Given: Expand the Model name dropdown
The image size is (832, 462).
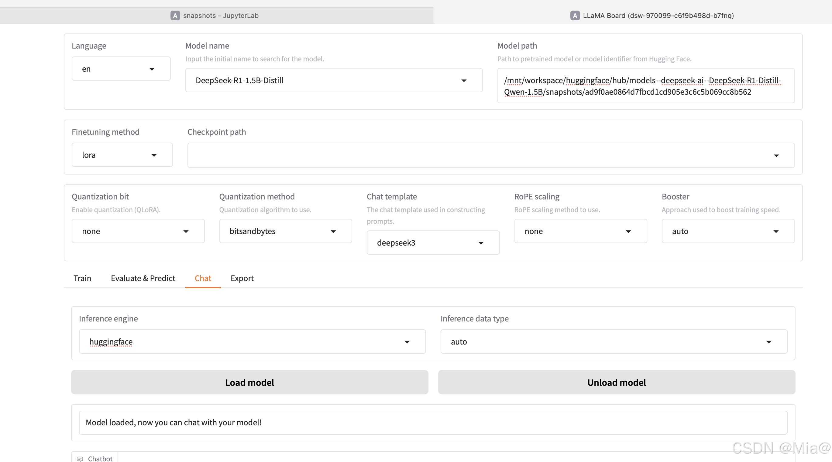Looking at the screenshot, I should [464, 80].
